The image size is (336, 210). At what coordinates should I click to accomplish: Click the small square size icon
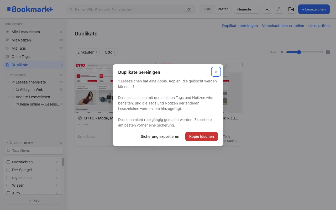pyautogui.click(x=282, y=52)
